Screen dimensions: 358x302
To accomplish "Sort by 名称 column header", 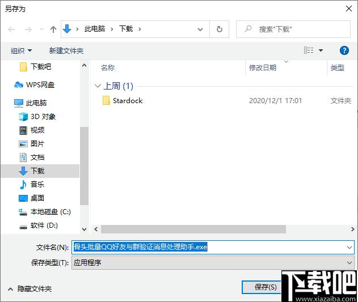I will click(x=108, y=68).
